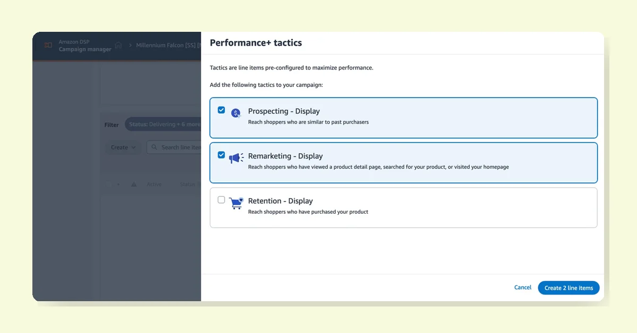The width and height of the screenshot is (637, 333).
Task: Open the Millennium Falcon [SS] breadcrumb
Action: tap(168, 45)
